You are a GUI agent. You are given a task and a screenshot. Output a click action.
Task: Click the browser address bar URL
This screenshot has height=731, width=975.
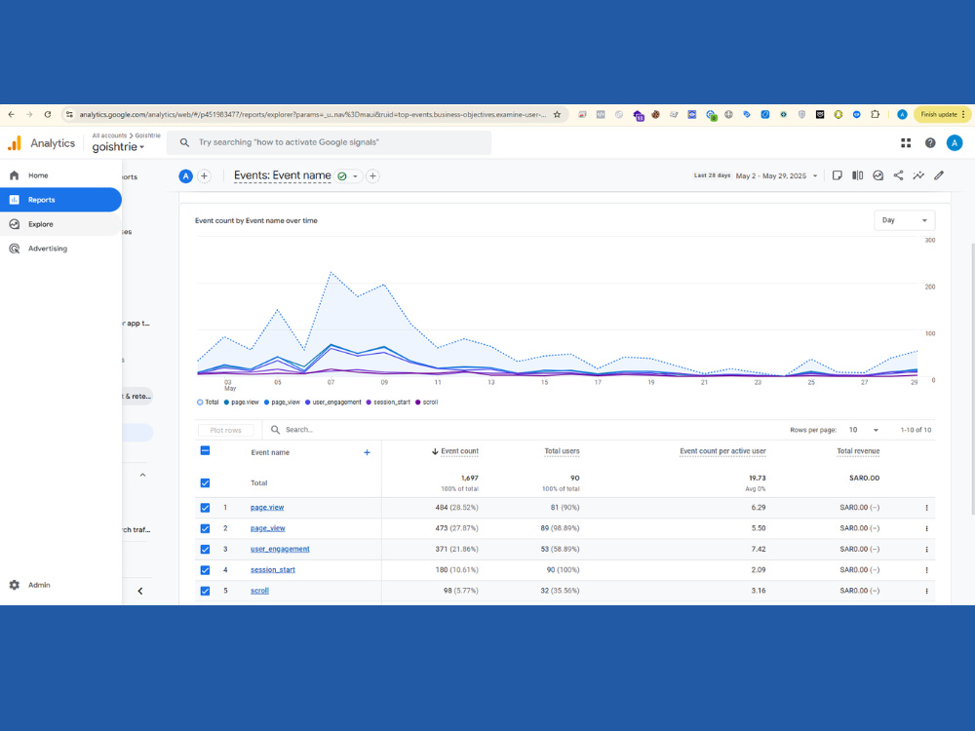point(312,114)
